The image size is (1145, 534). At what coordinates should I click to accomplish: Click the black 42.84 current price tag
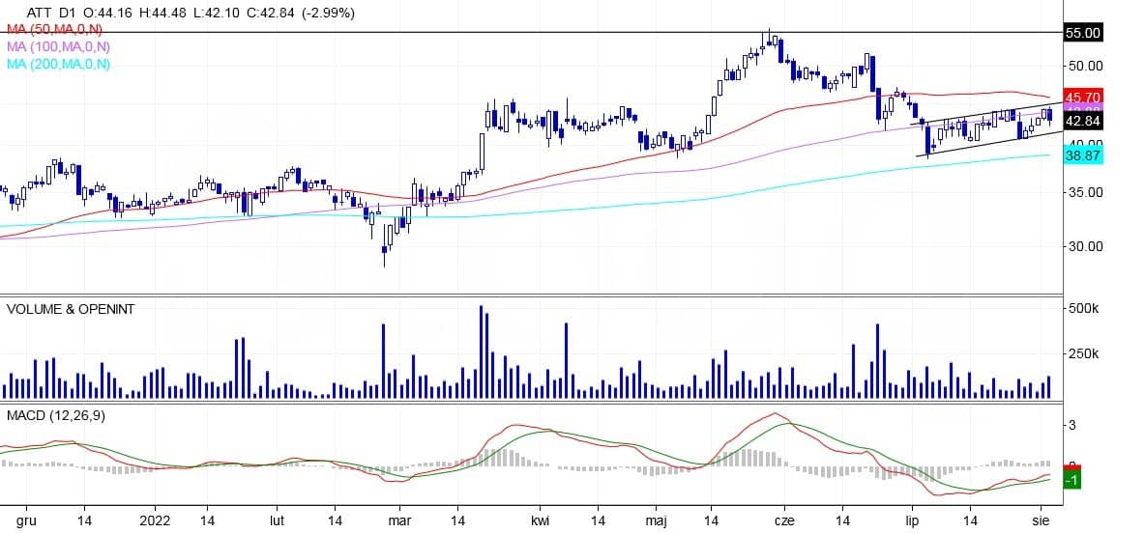(1082, 121)
